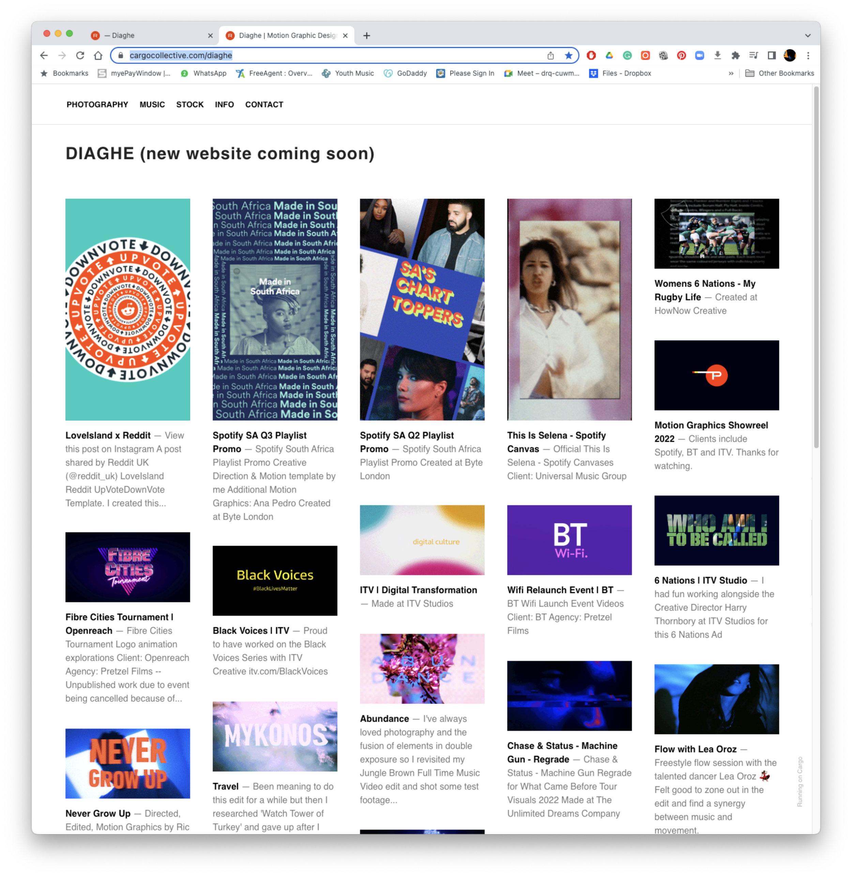Open the PHOTOGRAPHY menu item
Screen dimensions: 852x876
(97, 104)
